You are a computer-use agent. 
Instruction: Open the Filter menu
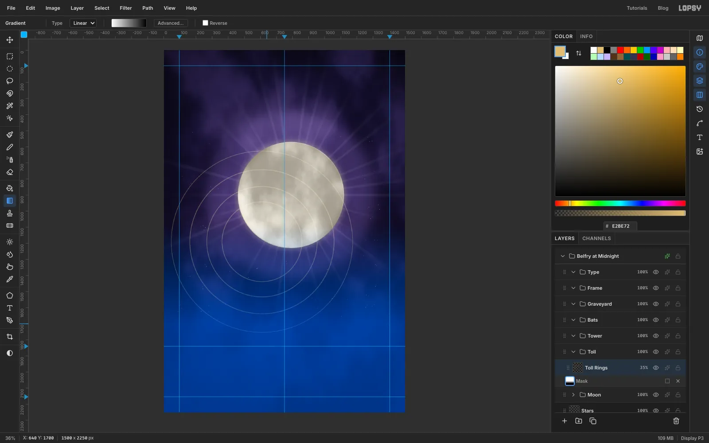coord(126,8)
